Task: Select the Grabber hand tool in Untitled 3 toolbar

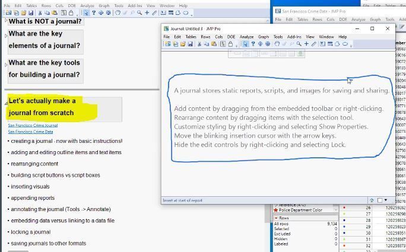Action: pyautogui.click(x=277, y=44)
